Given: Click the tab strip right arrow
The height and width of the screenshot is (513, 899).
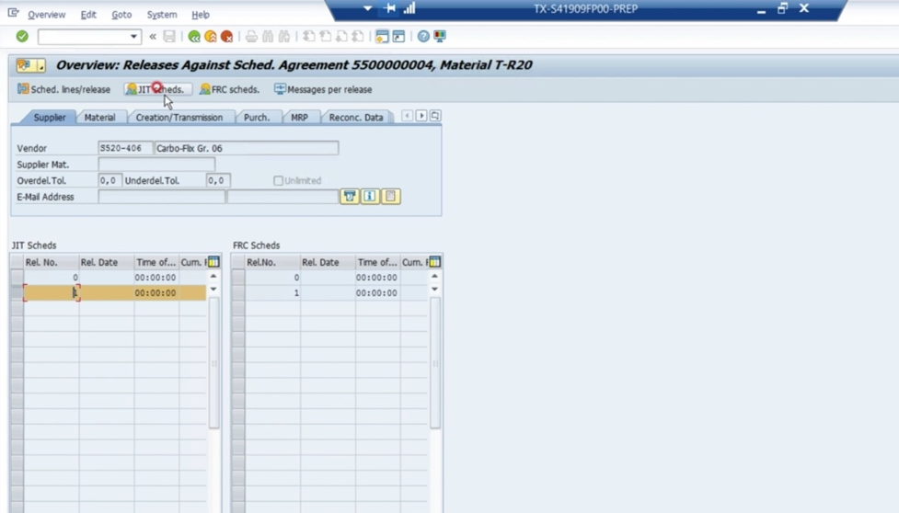Looking at the screenshot, I should coord(421,116).
